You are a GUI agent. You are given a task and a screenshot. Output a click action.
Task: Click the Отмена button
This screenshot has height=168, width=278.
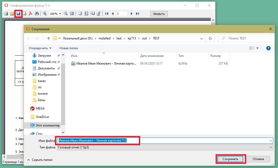(258, 159)
